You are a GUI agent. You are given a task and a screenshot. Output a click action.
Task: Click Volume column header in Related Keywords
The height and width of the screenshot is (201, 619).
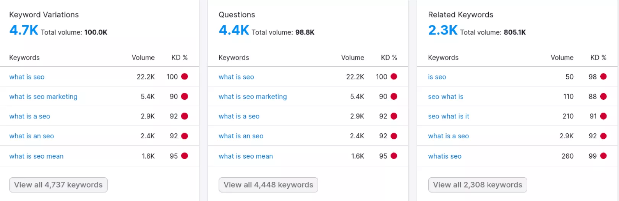(562, 58)
